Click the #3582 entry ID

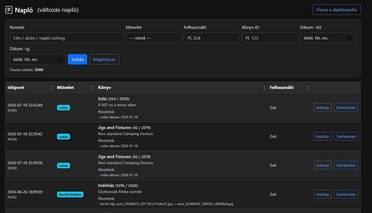click(12, 197)
